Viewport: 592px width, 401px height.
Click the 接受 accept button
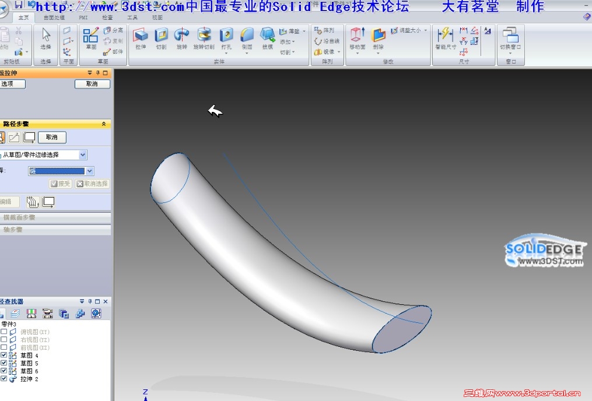coord(61,184)
